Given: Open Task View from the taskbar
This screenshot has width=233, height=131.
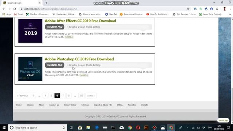Looking at the screenshot, I should click(x=71, y=128).
